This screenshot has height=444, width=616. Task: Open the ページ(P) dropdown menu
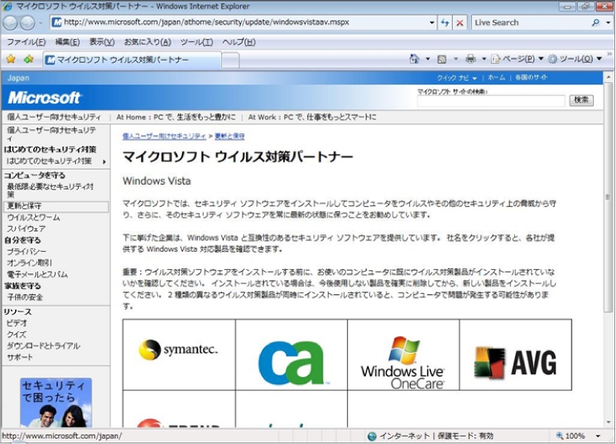517,60
